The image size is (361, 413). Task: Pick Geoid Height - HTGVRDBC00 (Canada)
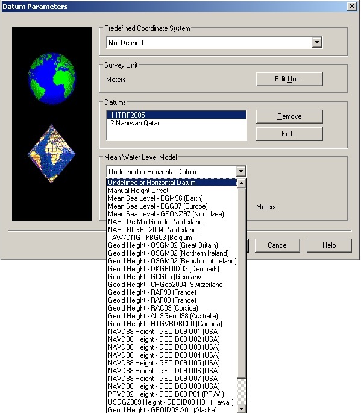[x=172, y=323]
